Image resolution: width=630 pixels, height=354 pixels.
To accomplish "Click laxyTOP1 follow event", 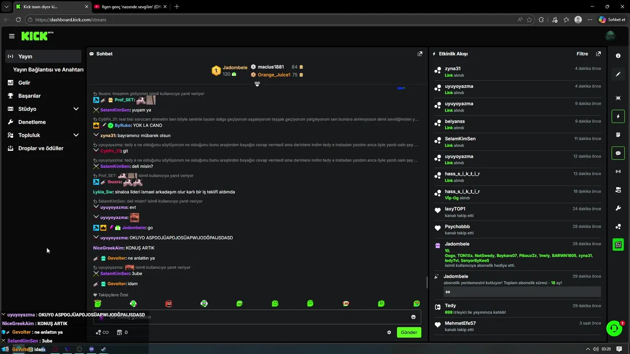I will (x=518, y=212).
